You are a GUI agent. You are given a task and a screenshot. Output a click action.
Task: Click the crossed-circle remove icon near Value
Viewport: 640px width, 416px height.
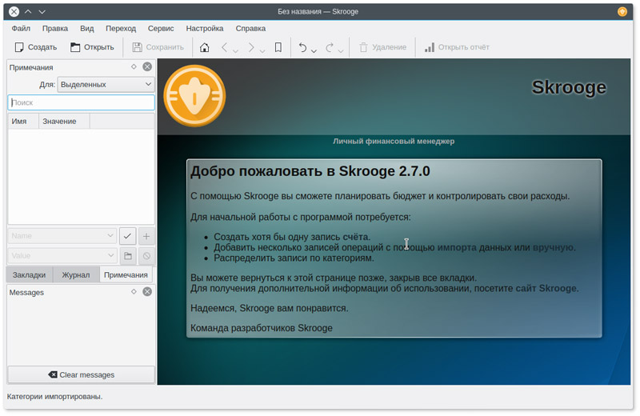coord(146,256)
